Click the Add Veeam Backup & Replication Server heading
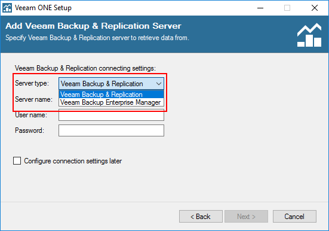This screenshot has width=329, height=231. (x=93, y=26)
